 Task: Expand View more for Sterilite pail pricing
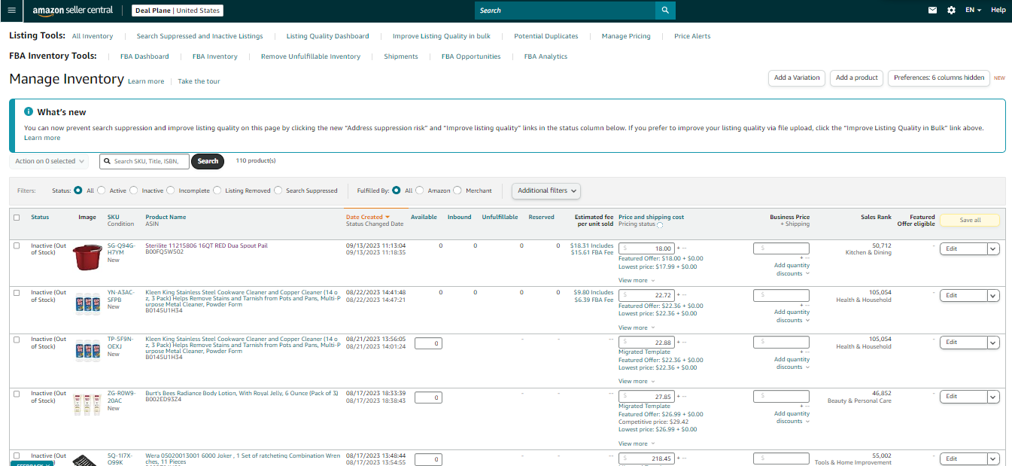pos(636,281)
